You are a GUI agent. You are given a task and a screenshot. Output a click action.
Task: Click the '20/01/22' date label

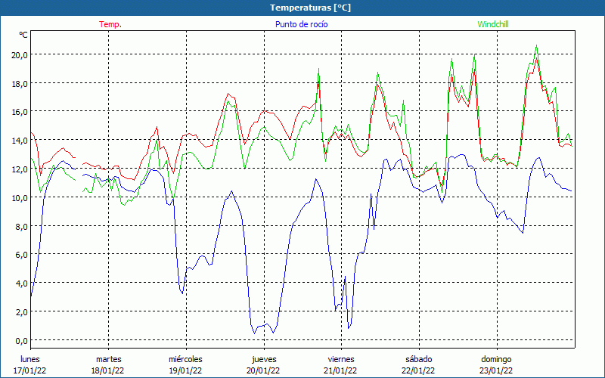tap(263, 370)
